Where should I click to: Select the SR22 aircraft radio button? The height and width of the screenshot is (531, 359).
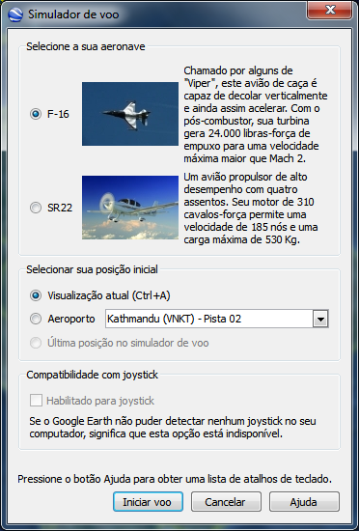tap(36, 208)
